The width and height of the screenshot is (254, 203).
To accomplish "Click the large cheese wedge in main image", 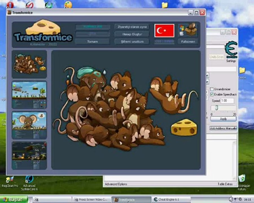I will 184,127.
